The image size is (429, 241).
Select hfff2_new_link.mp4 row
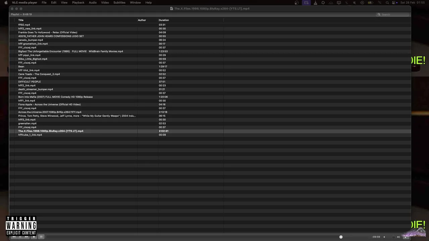coord(30,28)
